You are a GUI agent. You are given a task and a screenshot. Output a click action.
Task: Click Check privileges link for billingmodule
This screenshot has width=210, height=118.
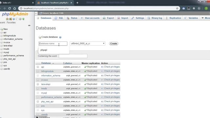[112, 71]
